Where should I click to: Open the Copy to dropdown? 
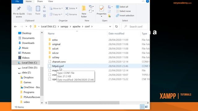click(x=56, y=14)
